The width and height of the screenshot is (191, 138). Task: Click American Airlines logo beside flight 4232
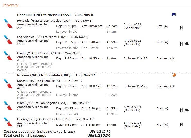[x=8, y=84]
